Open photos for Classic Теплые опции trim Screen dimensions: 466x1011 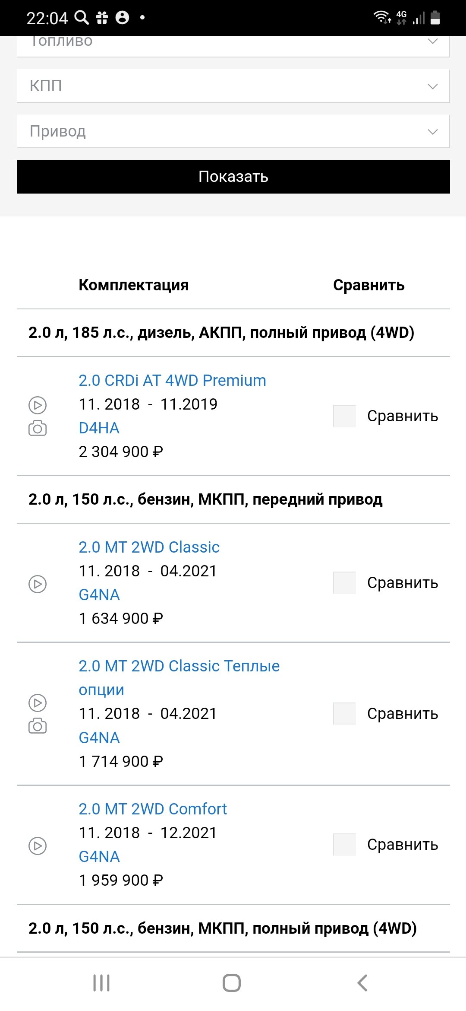(38, 726)
